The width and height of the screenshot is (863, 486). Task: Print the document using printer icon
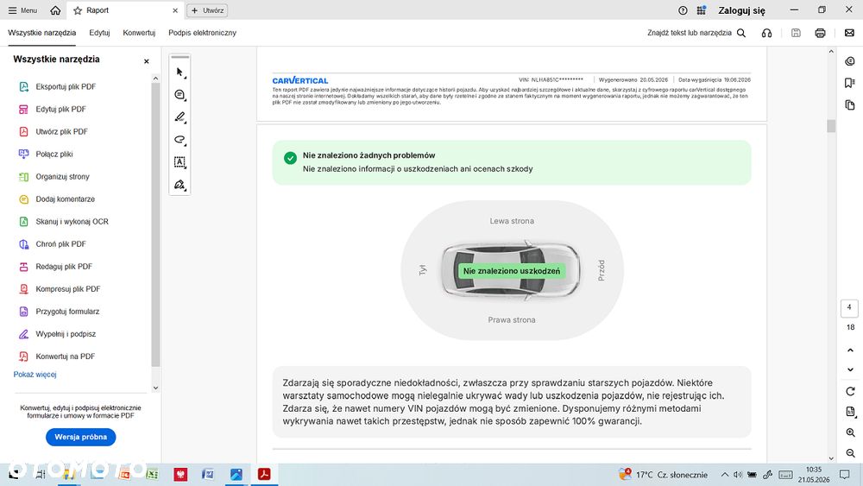(820, 33)
